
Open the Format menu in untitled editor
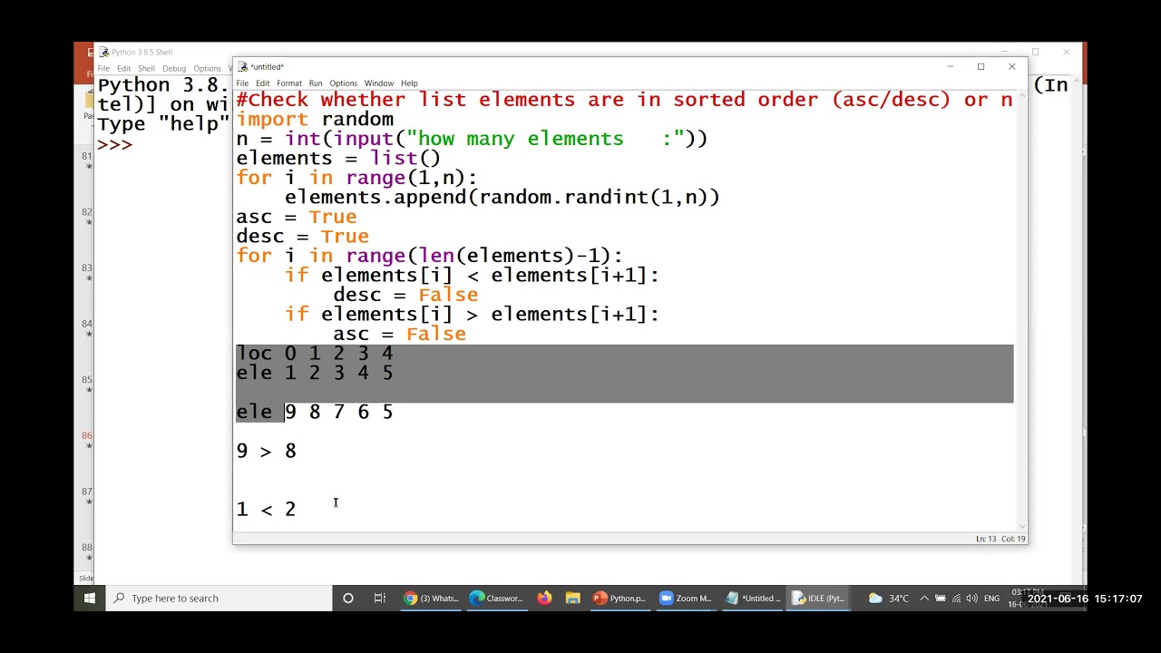click(289, 83)
